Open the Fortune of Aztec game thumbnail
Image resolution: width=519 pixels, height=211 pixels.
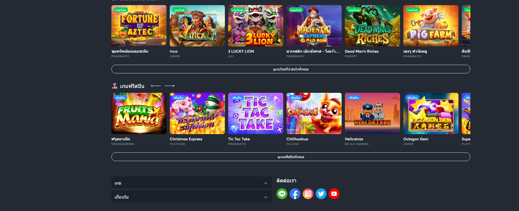pyautogui.click(x=139, y=26)
